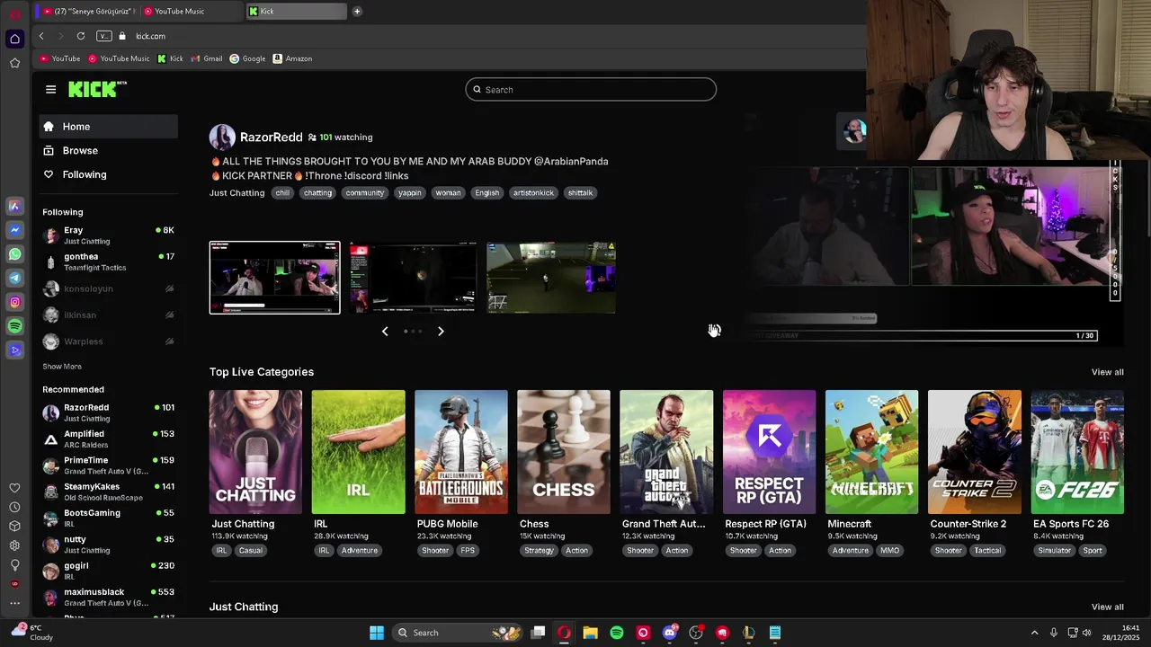Open Spotify from the Windows taskbar

point(617,633)
